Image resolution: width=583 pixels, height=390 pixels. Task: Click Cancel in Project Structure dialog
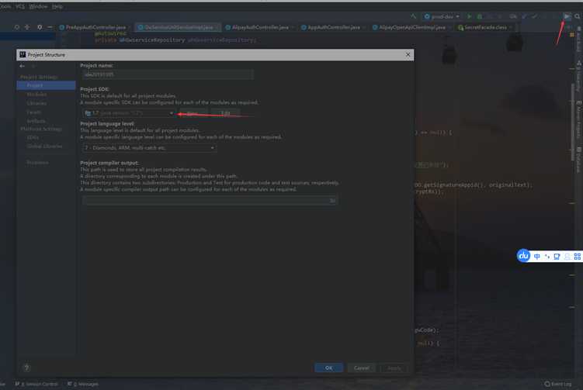(362, 368)
